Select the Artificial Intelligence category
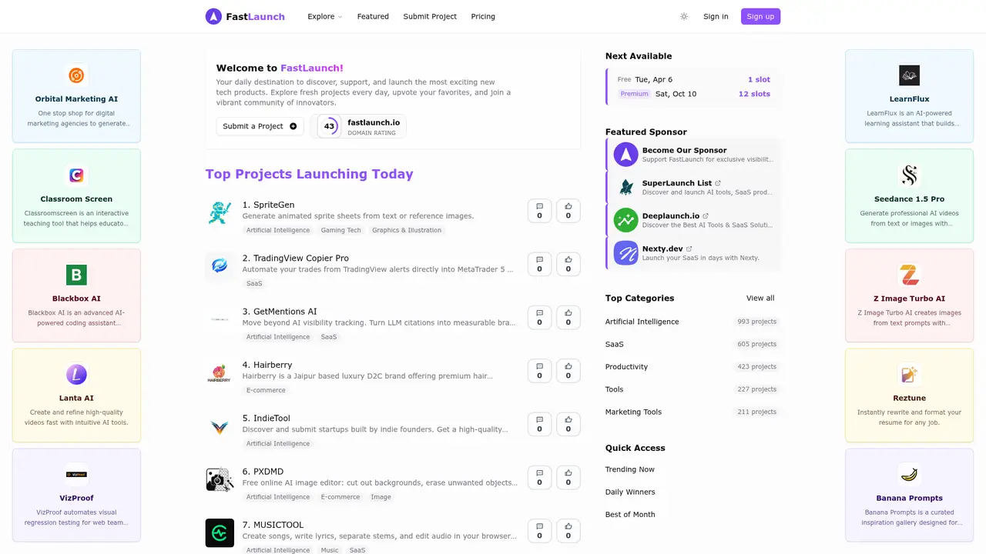The width and height of the screenshot is (986, 554). point(642,322)
